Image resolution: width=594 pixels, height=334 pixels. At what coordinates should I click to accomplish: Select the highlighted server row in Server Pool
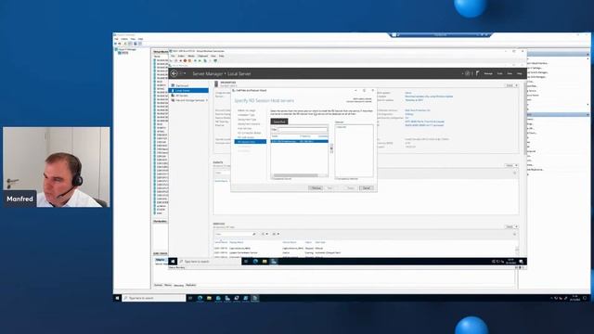pos(299,142)
